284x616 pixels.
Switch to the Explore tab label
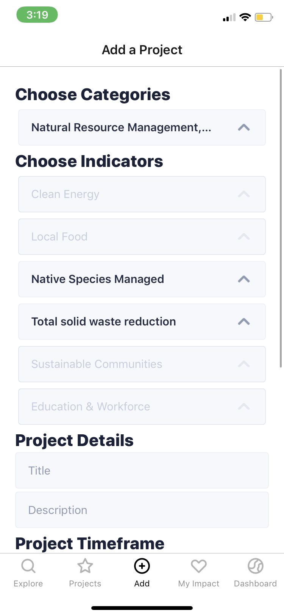28,583
